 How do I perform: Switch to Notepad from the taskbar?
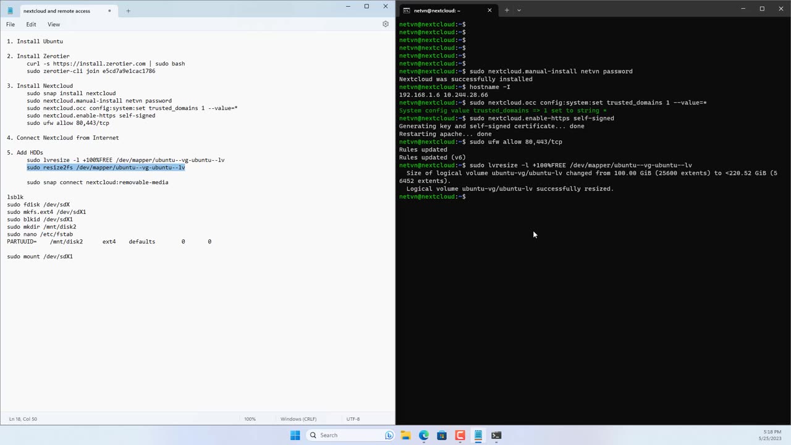coord(478,435)
